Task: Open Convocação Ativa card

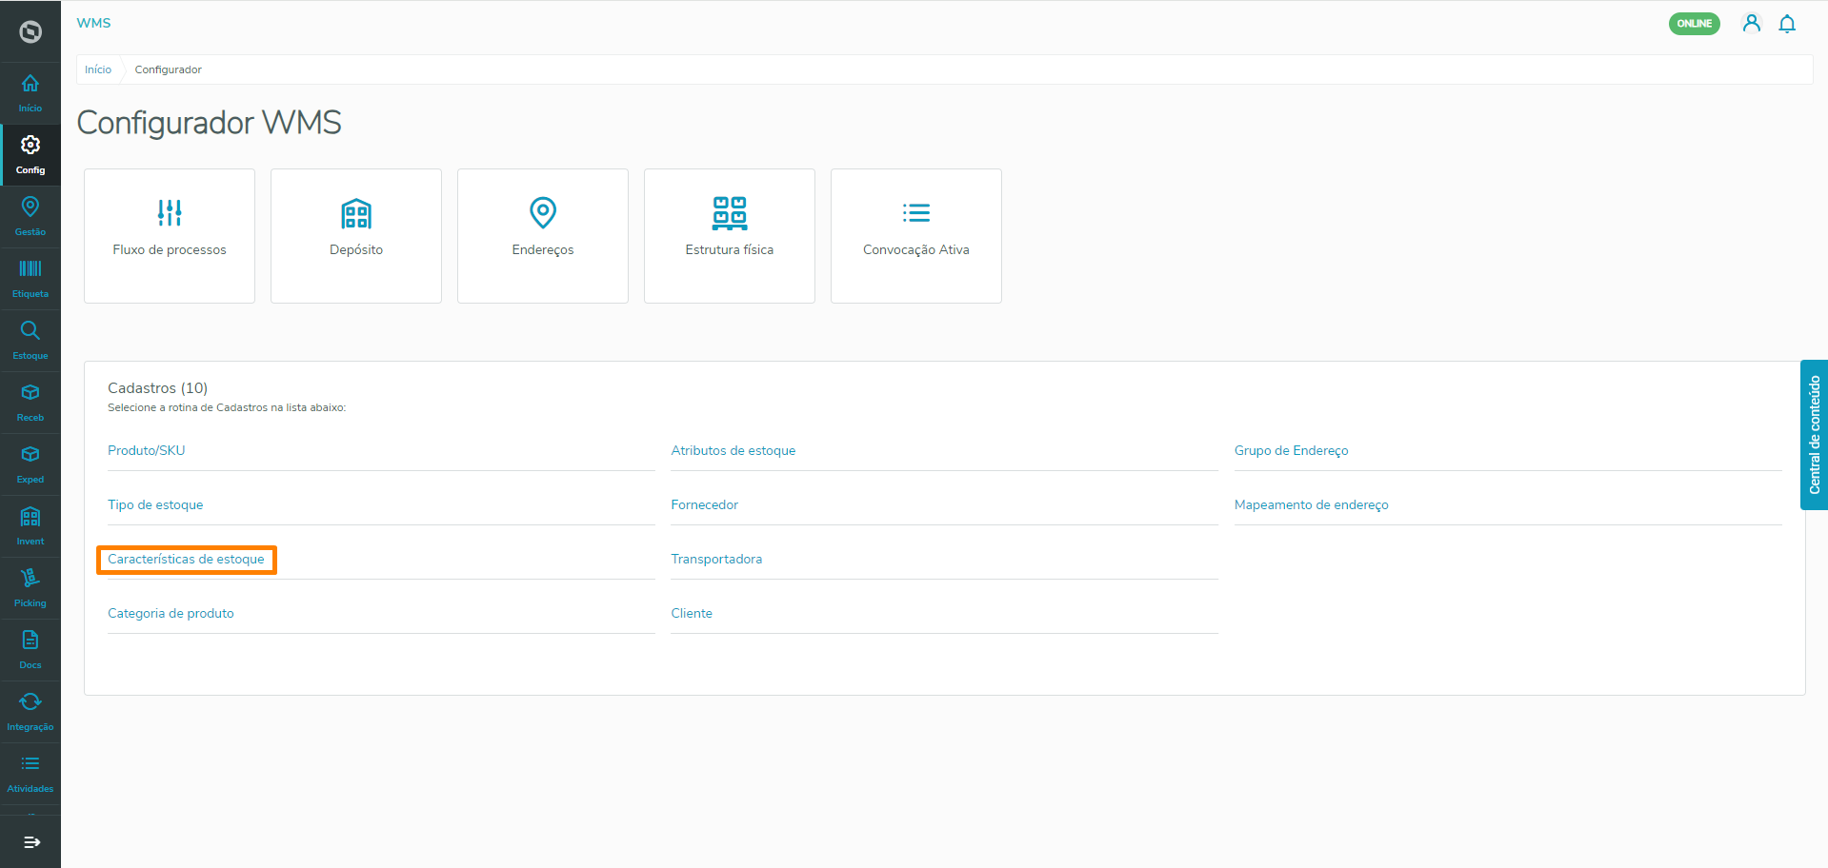Action: coord(916,236)
